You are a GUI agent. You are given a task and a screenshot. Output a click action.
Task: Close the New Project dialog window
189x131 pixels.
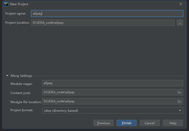point(181,4)
